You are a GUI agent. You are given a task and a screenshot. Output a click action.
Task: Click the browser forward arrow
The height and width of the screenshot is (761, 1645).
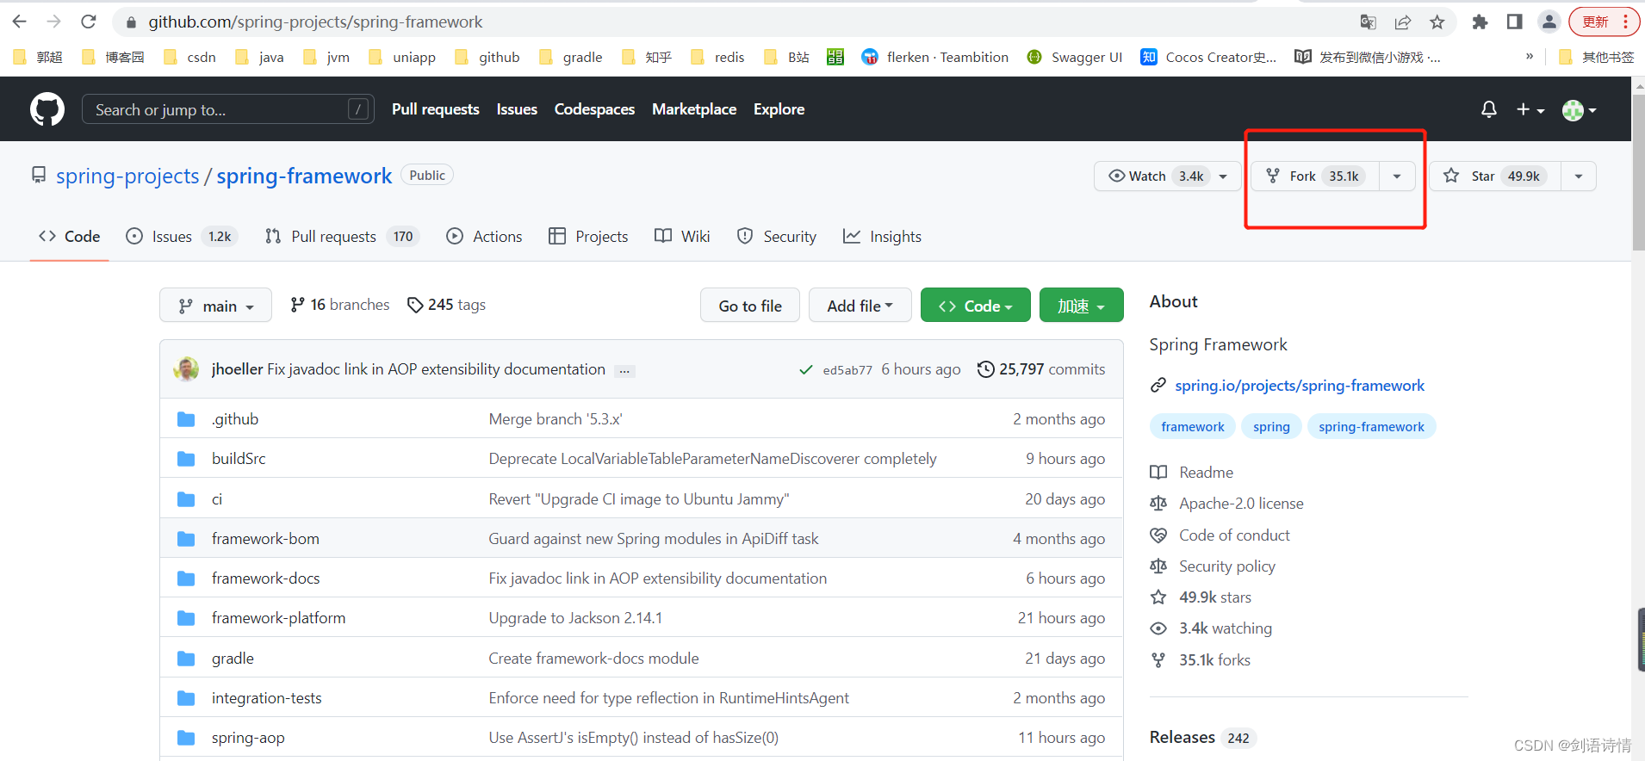pos(53,22)
